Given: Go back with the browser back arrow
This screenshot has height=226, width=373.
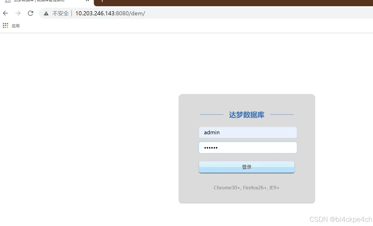Looking at the screenshot, I should (x=5, y=13).
